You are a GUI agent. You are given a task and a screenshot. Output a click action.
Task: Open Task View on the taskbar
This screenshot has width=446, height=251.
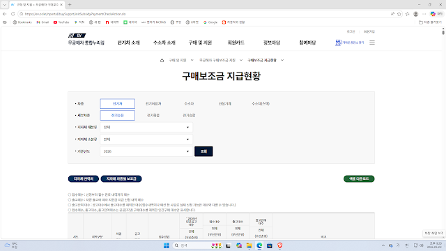[x=228, y=245]
